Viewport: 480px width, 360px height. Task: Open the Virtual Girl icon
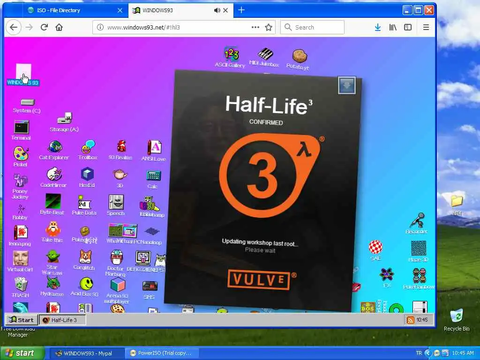[x=20, y=261]
